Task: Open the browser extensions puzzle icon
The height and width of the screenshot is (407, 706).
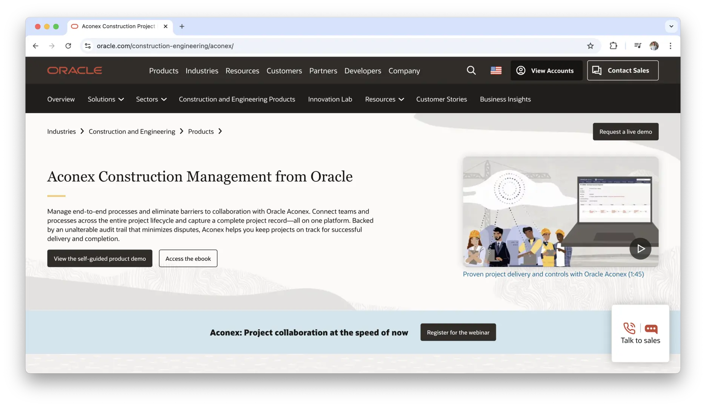Action: (613, 46)
